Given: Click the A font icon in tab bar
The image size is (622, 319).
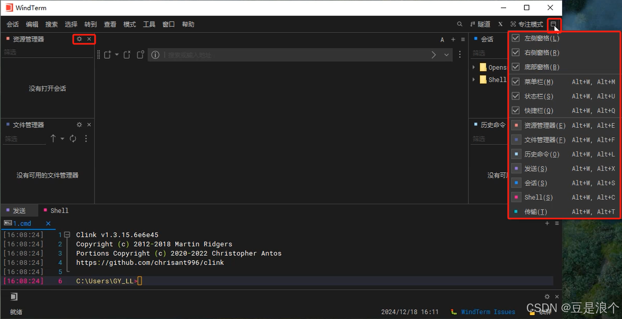Looking at the screenshot, I should coord(442,40).
